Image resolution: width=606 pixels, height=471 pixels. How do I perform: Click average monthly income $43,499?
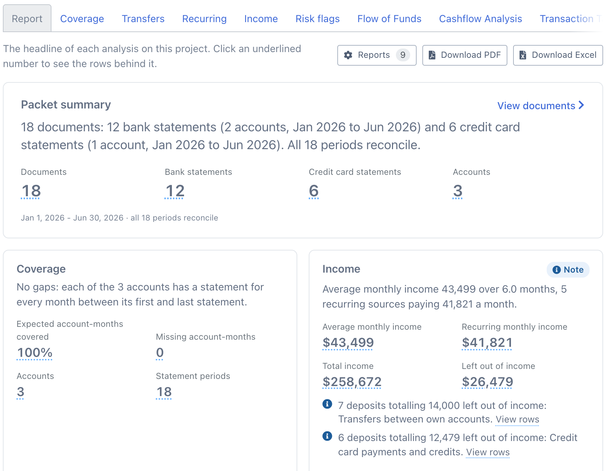(348, 343)
